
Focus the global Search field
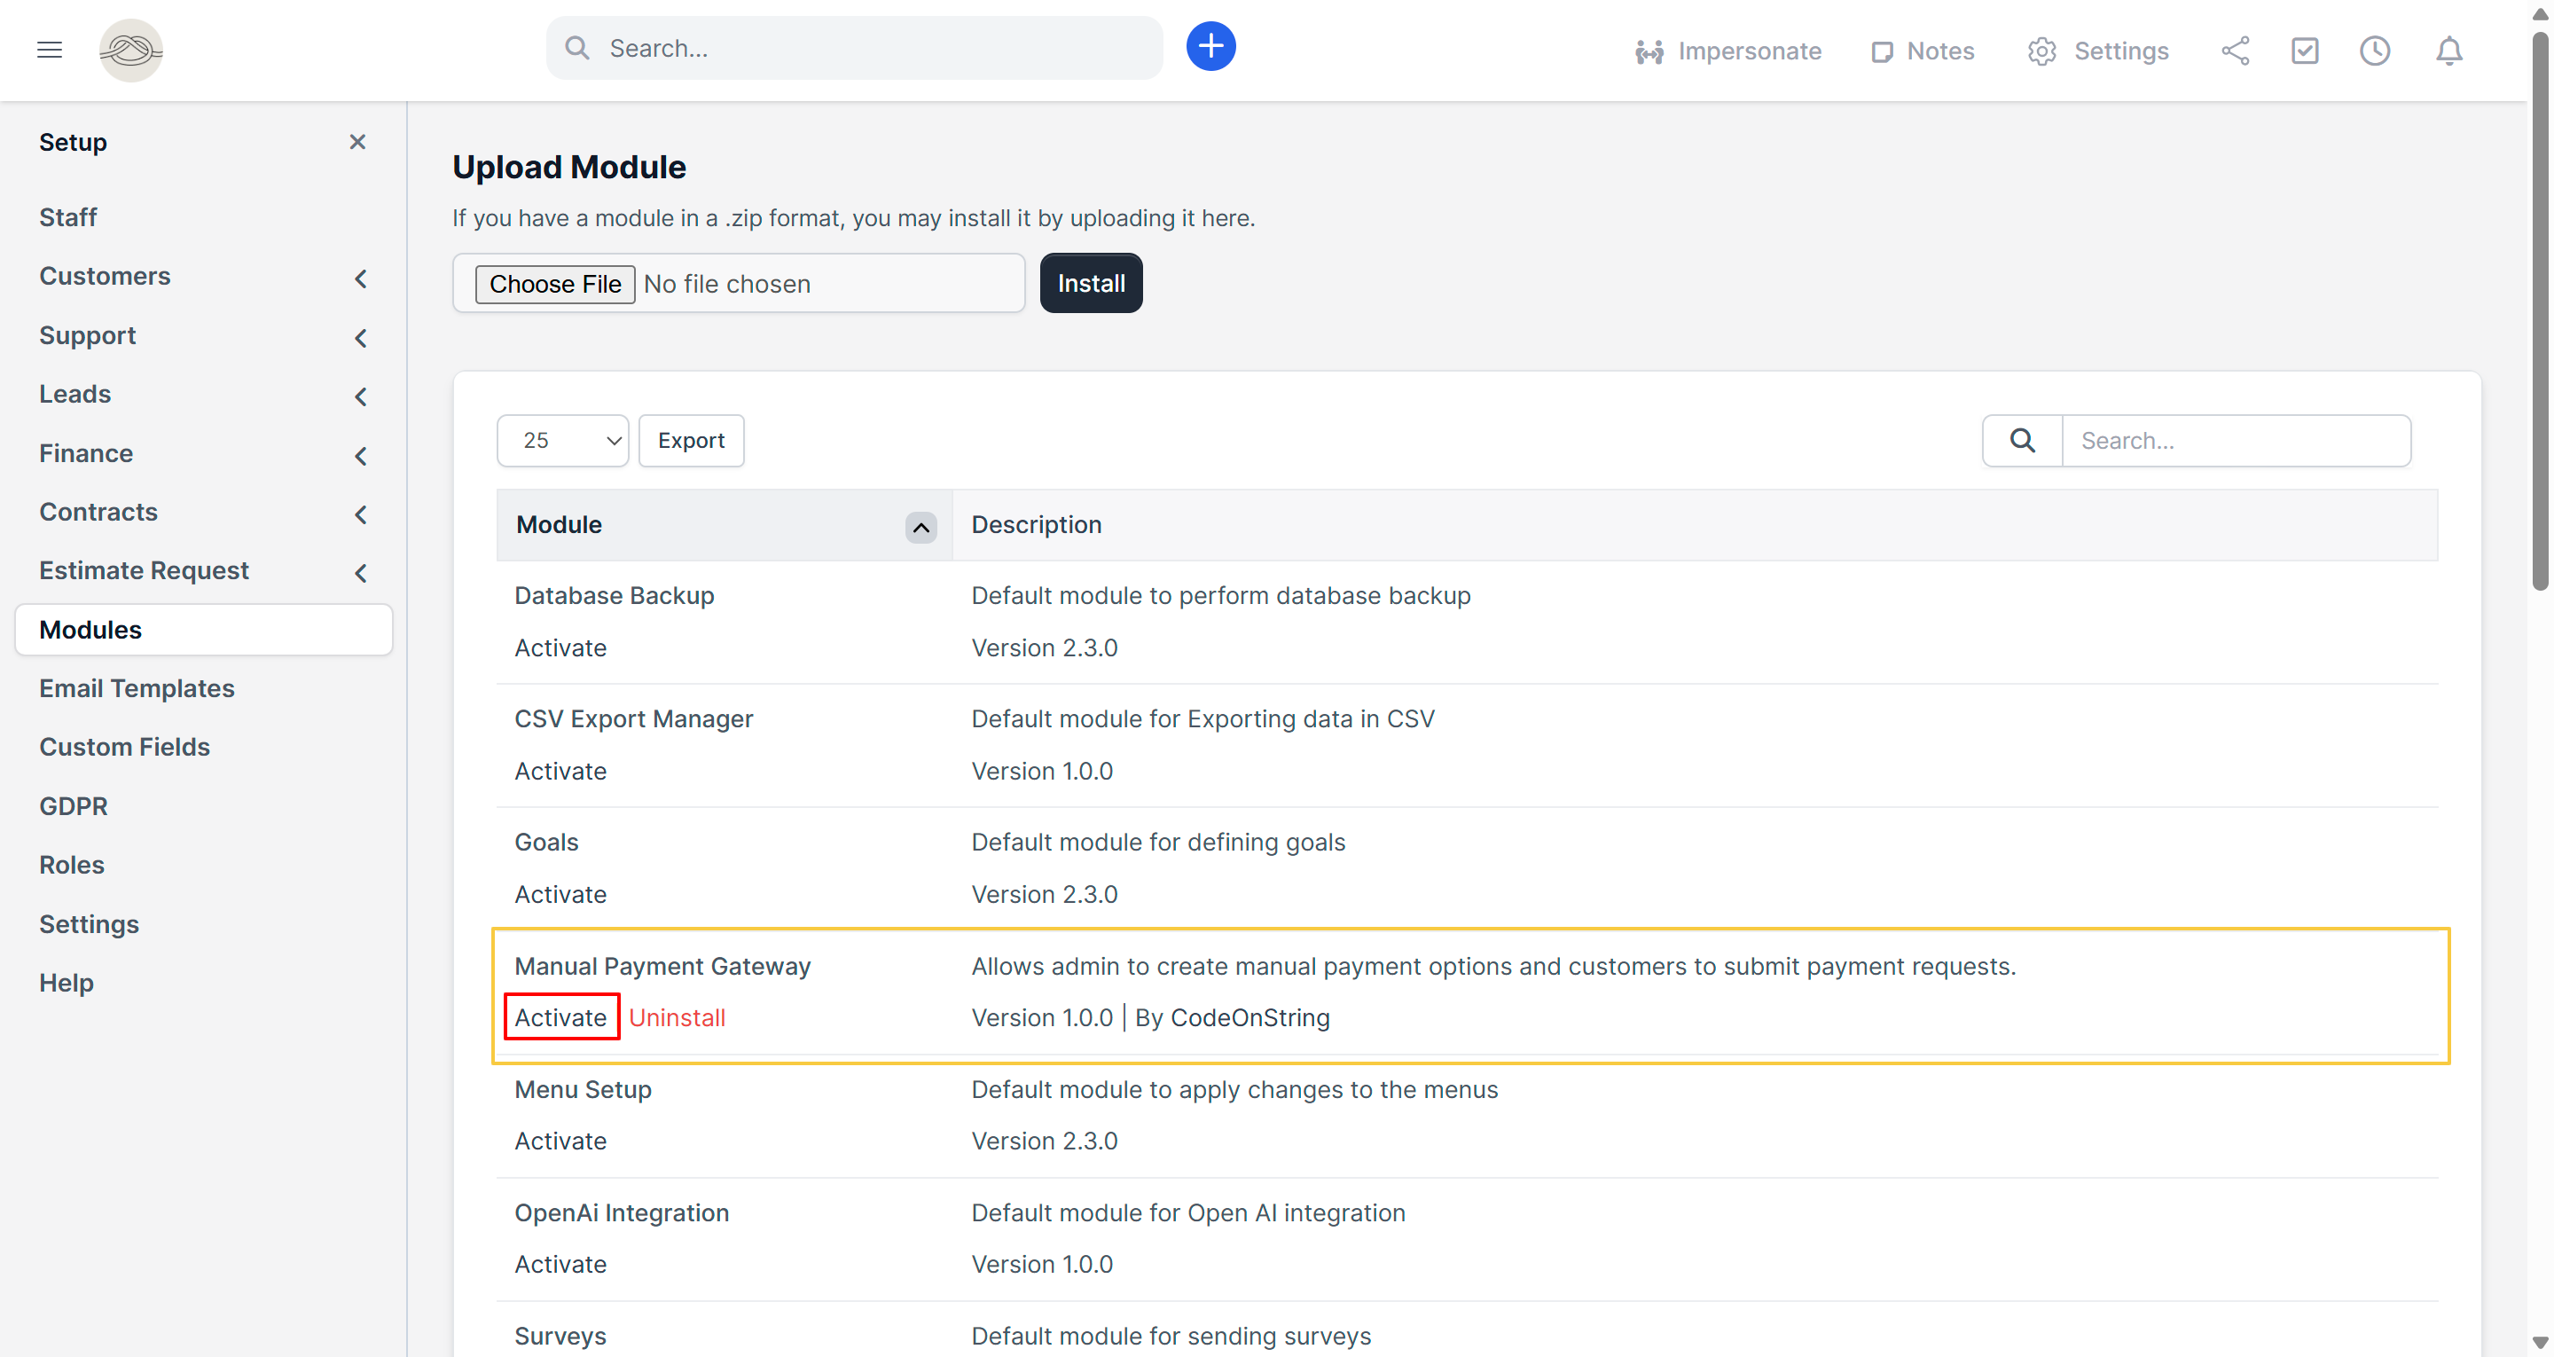[x=855, y=48]
